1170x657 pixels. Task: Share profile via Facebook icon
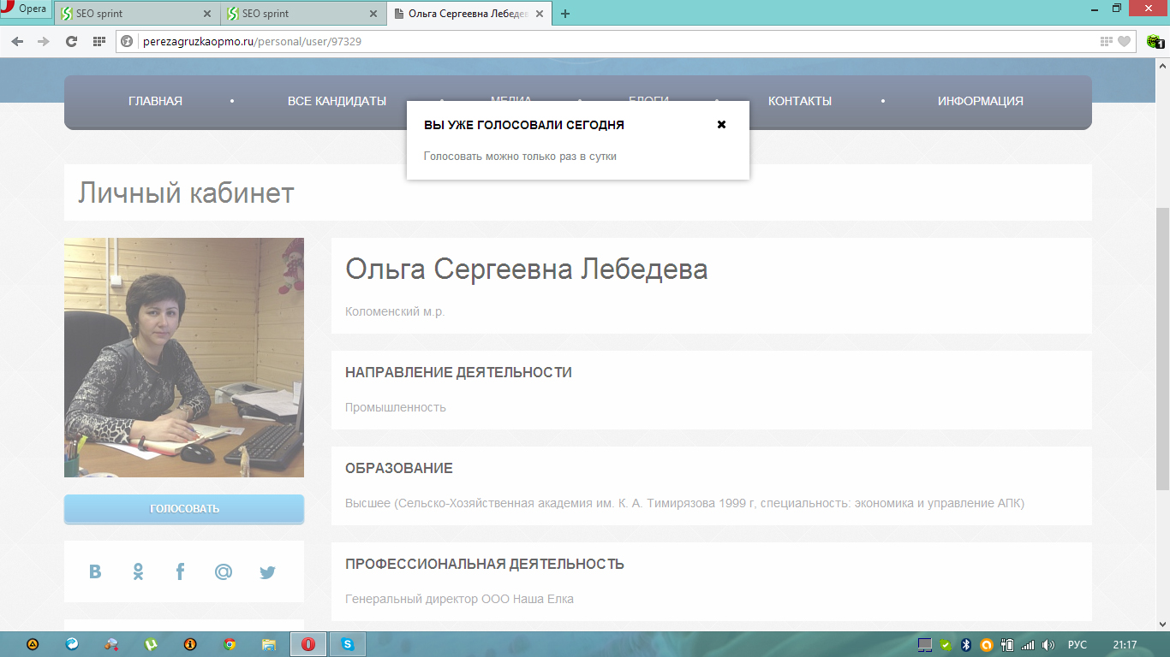coord(180,571)
